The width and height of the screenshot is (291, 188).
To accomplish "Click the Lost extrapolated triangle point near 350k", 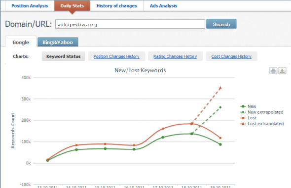I will pos(220,88).
